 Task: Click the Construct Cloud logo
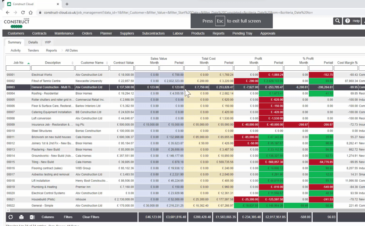point(16,22)
